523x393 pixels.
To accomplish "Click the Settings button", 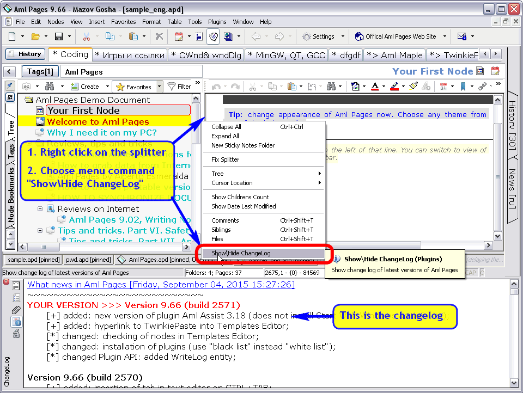I will pos(319,36).
